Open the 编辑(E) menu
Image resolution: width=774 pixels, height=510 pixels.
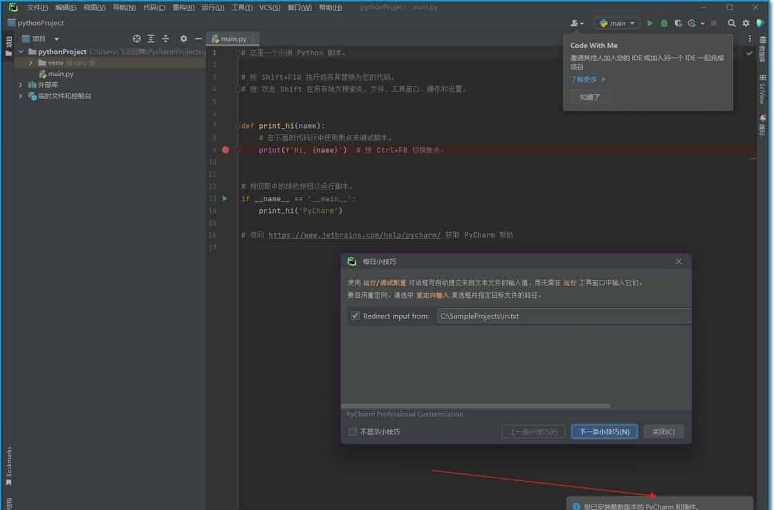pos(66,8)
